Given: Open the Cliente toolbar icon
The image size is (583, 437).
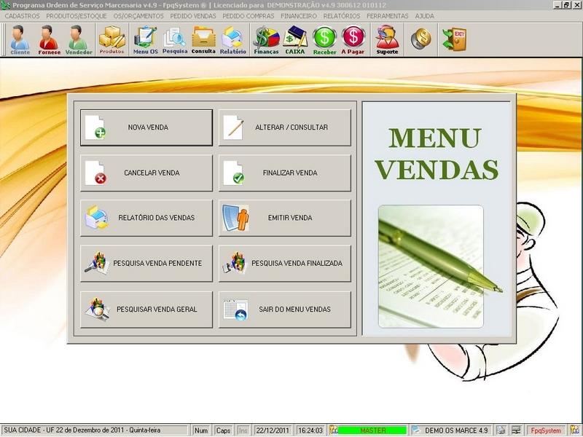Looking at the screenshot, I should coord(18,40).
